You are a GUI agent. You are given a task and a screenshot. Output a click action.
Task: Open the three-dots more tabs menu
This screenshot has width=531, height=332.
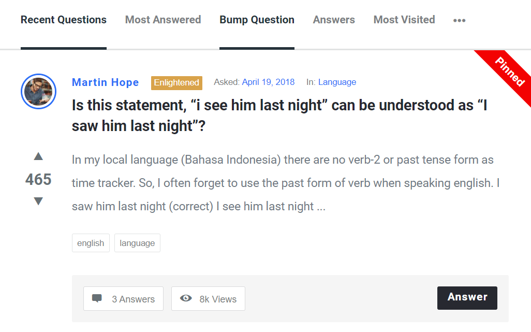coord(459,20)
